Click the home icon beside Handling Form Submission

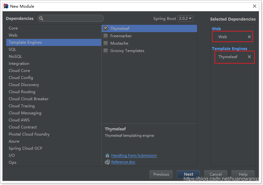pyautogui.click(x=107, y=155)
